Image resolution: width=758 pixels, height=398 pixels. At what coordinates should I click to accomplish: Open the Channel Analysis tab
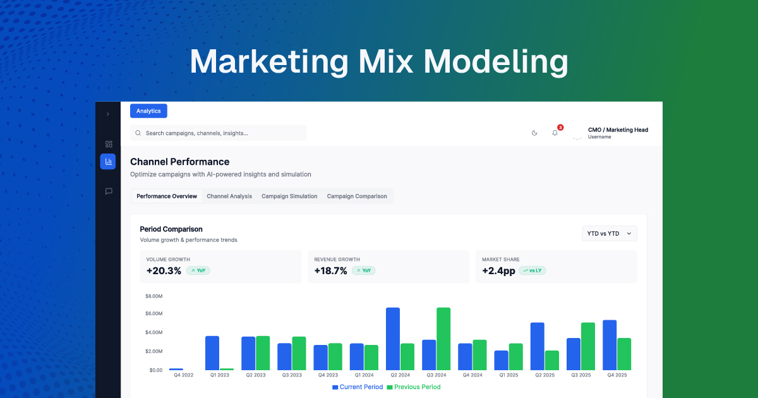tap(229, 196)
